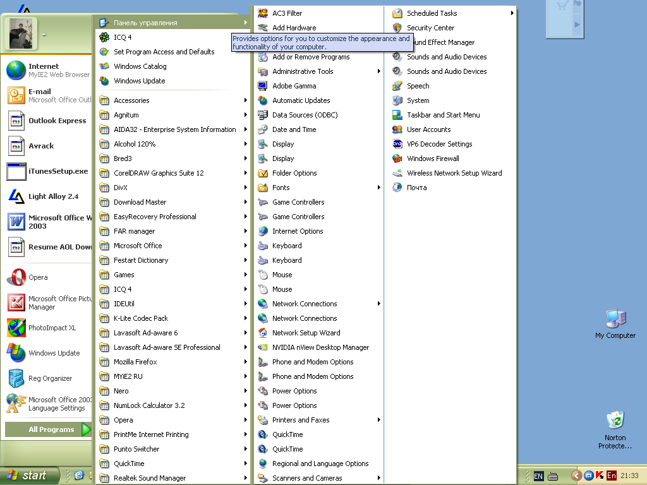Screen dimensions: 647x485
Task: Click the Почта mail icon
Action: [x=397, y=188]
